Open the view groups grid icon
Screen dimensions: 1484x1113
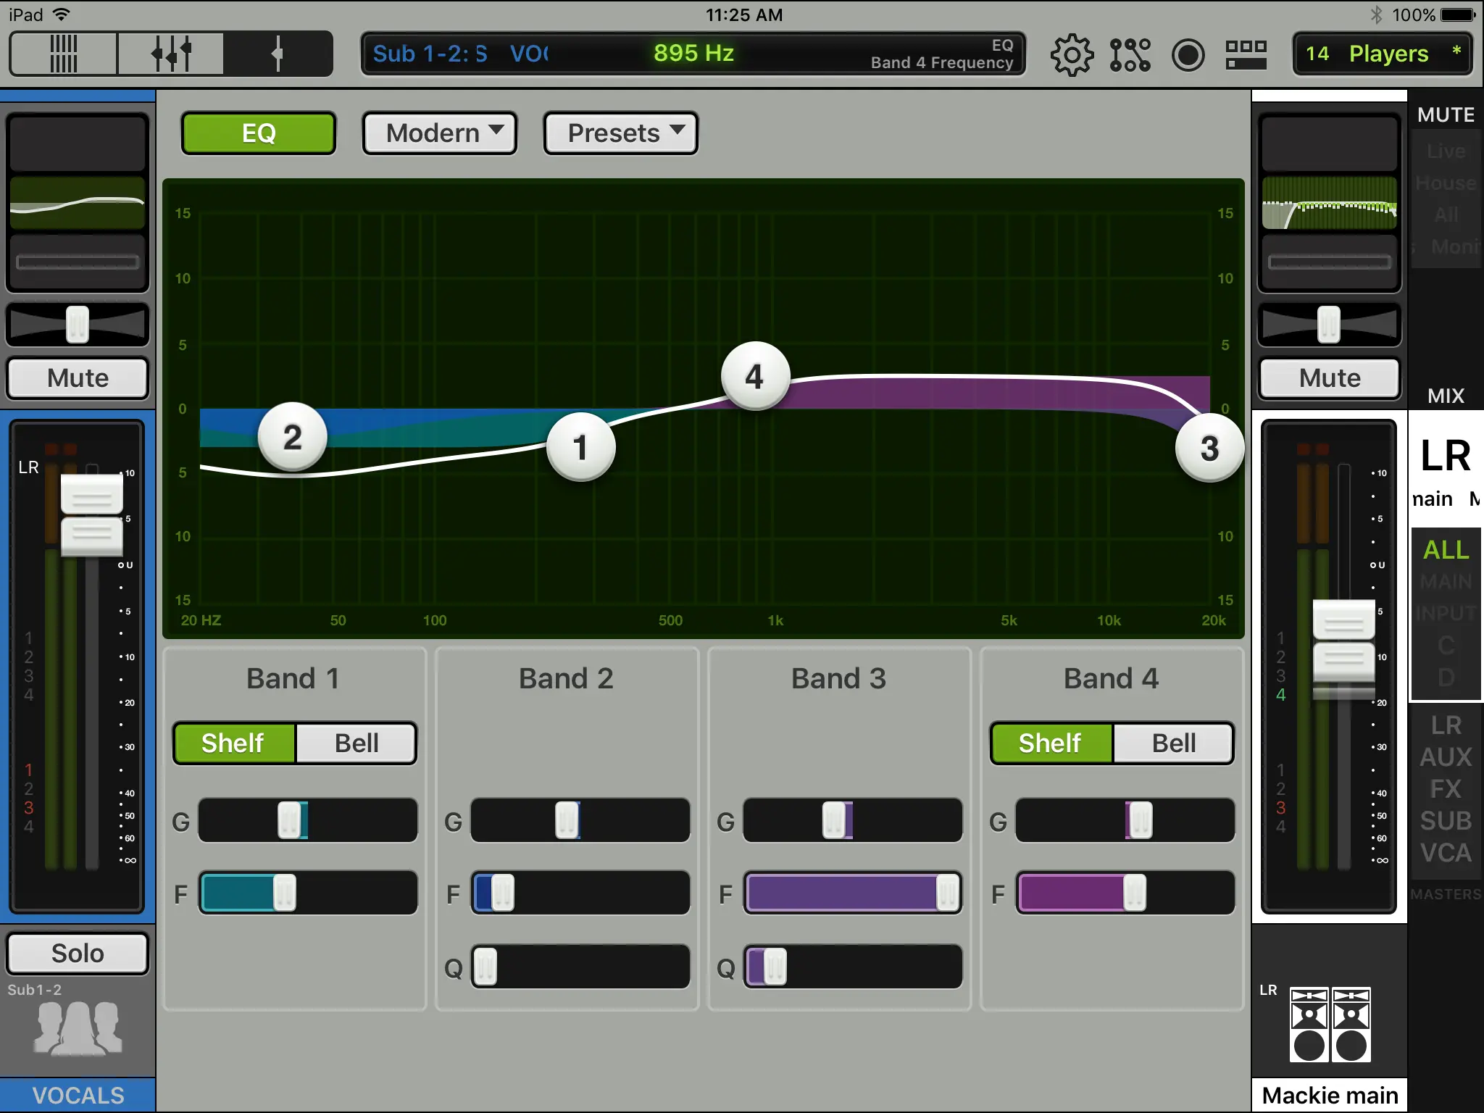(1246, 54)
